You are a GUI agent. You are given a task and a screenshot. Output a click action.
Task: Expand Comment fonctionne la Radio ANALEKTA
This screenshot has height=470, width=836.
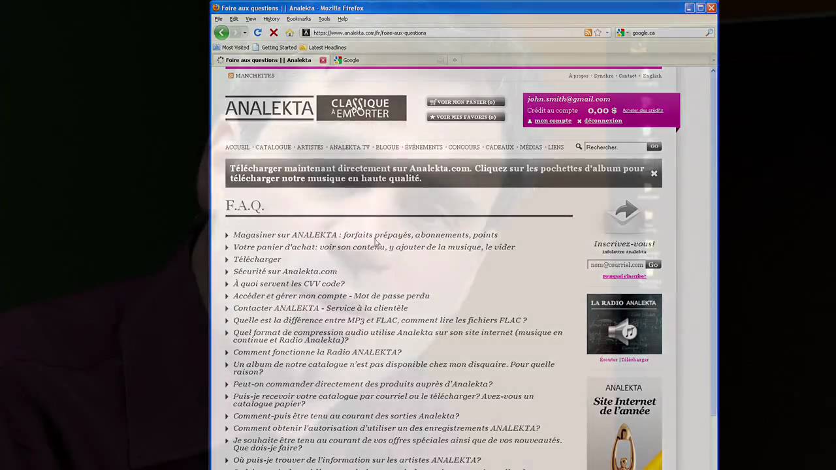(x=317, y=352)
